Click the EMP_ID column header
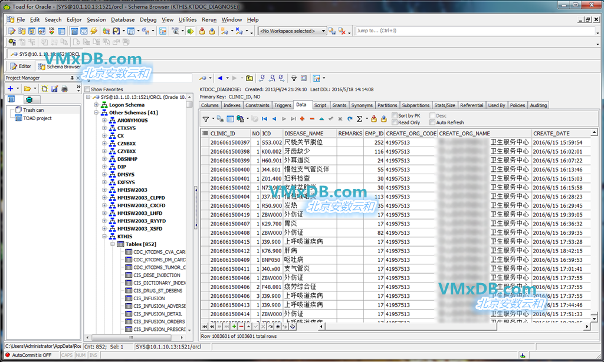The height and width of the screenshot is (362, 604). 374,134
